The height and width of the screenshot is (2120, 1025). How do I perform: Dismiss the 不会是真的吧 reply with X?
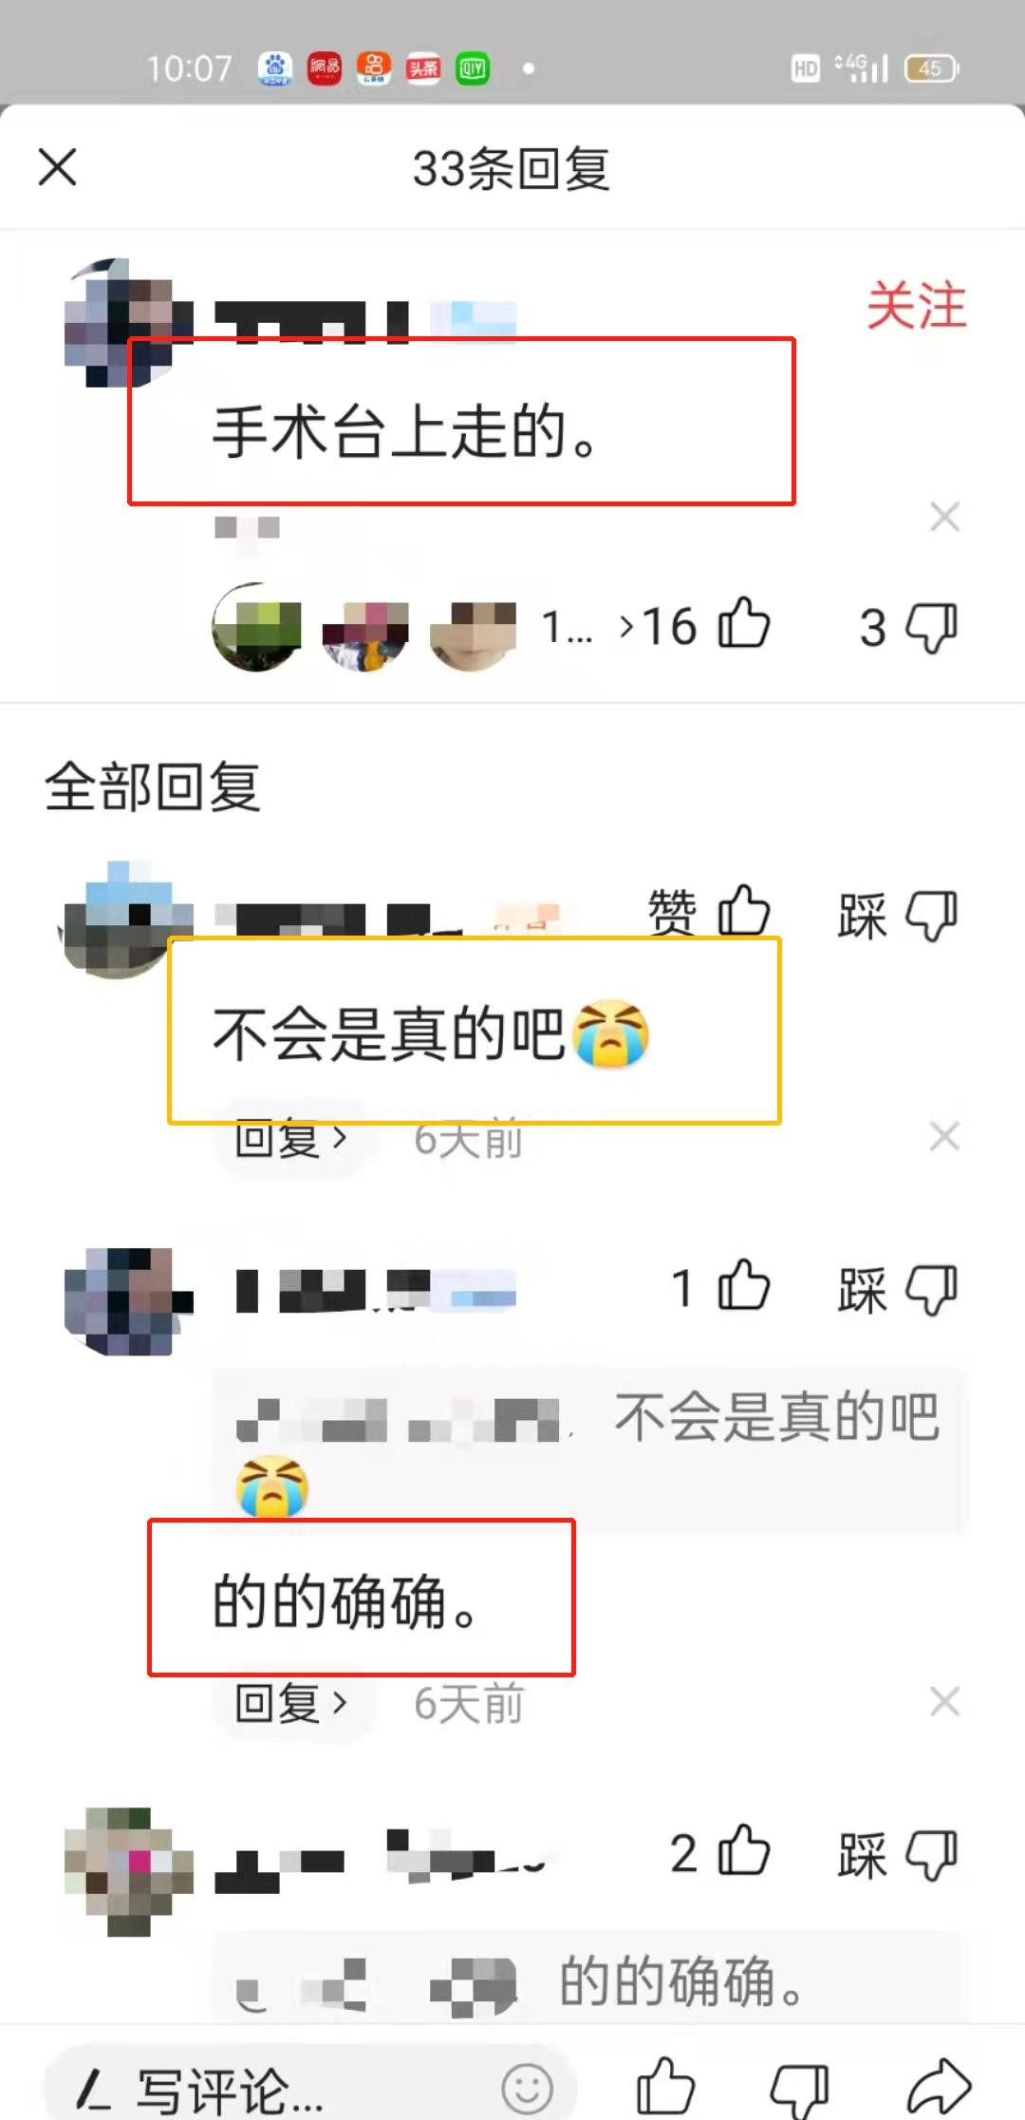click(944, 1136)
